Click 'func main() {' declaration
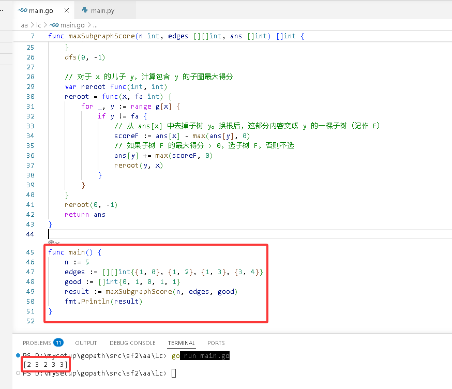This screenshot has height=389, width=452. [75, 252]
